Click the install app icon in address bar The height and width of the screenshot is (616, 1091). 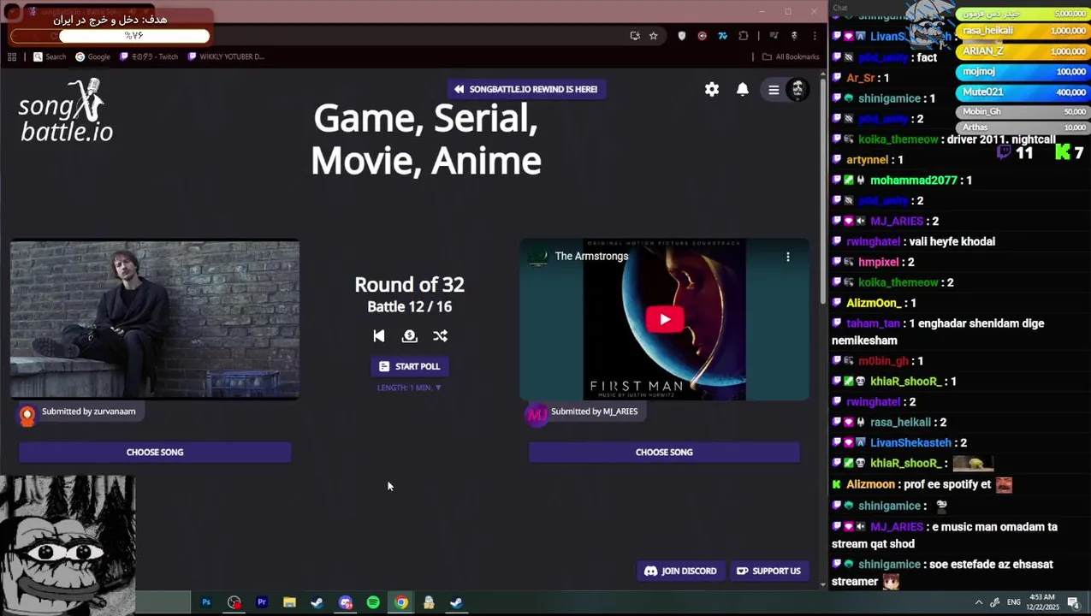click(x=635, y=36)
